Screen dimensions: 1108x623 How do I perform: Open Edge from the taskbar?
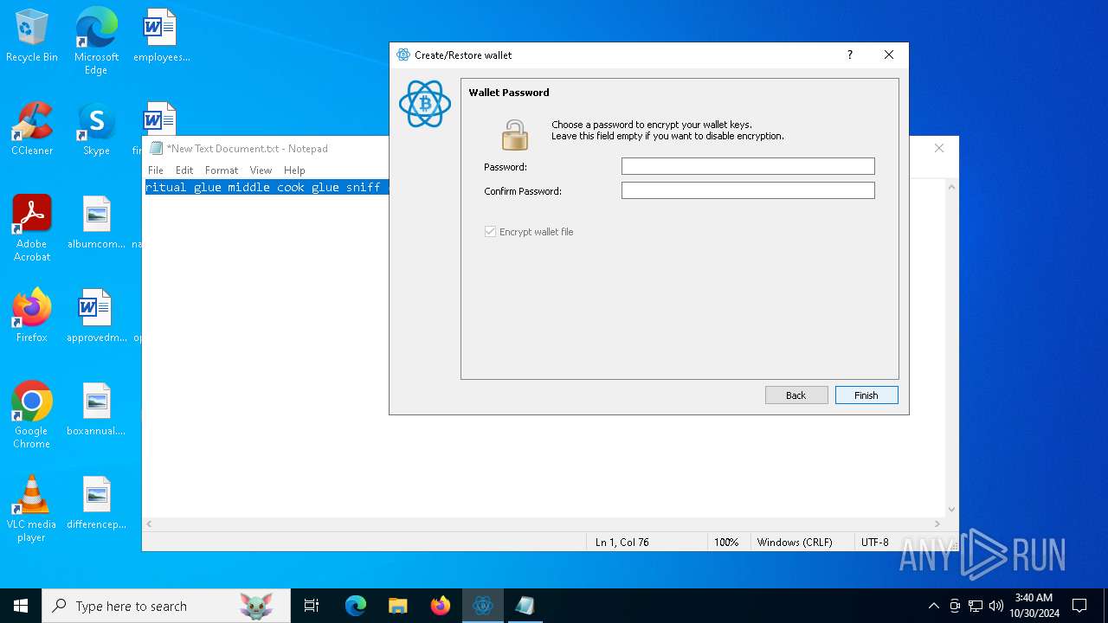coord(356,606)
